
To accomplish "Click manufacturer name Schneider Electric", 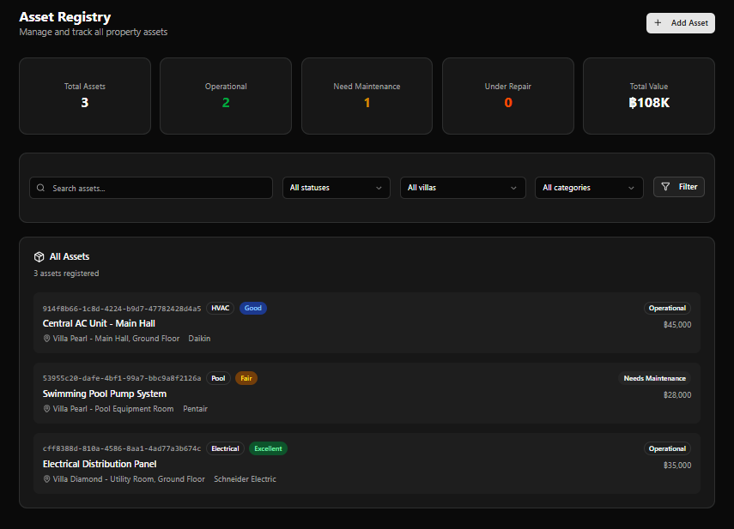I will pyautogui.click(x=245, y=479).
